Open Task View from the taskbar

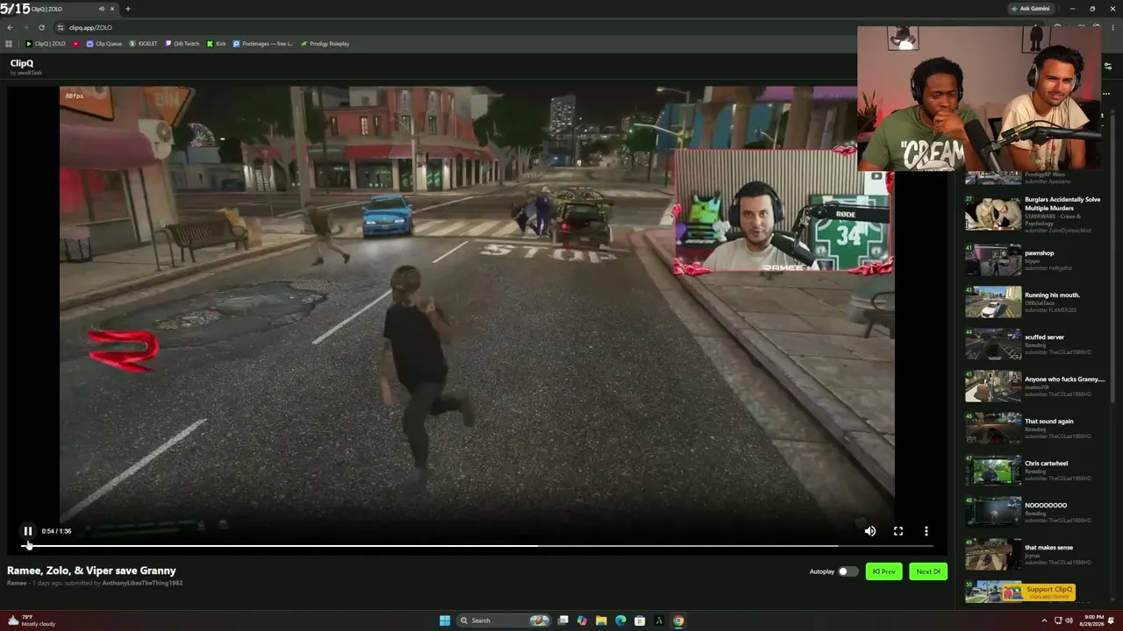[563, 620]
